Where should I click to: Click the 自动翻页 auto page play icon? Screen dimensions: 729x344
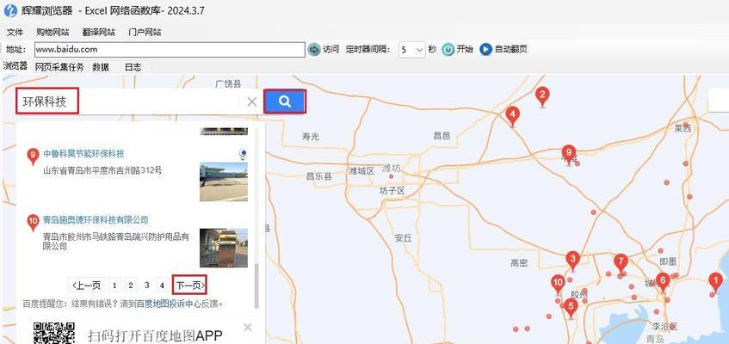click(485, 49)
